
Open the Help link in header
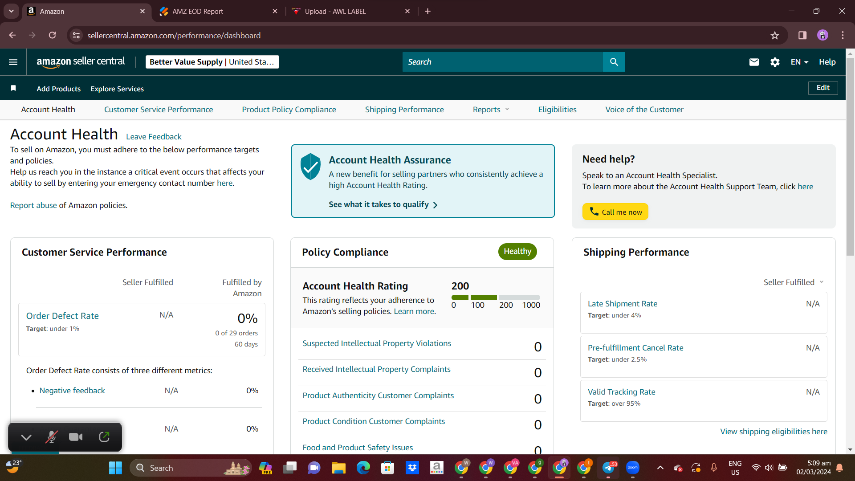(827, 62)
